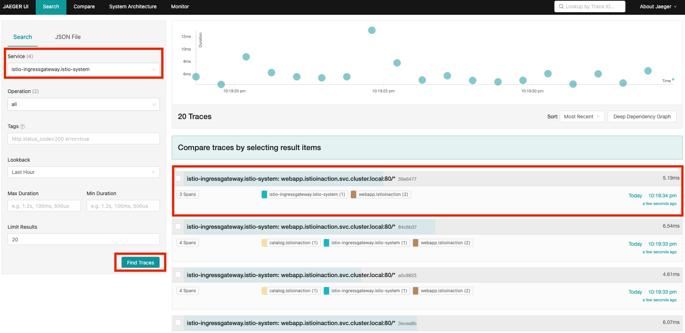Viewport: 685px width, 333px height.
Task: Open the Operation dropdown set to all
Action: 83,104
